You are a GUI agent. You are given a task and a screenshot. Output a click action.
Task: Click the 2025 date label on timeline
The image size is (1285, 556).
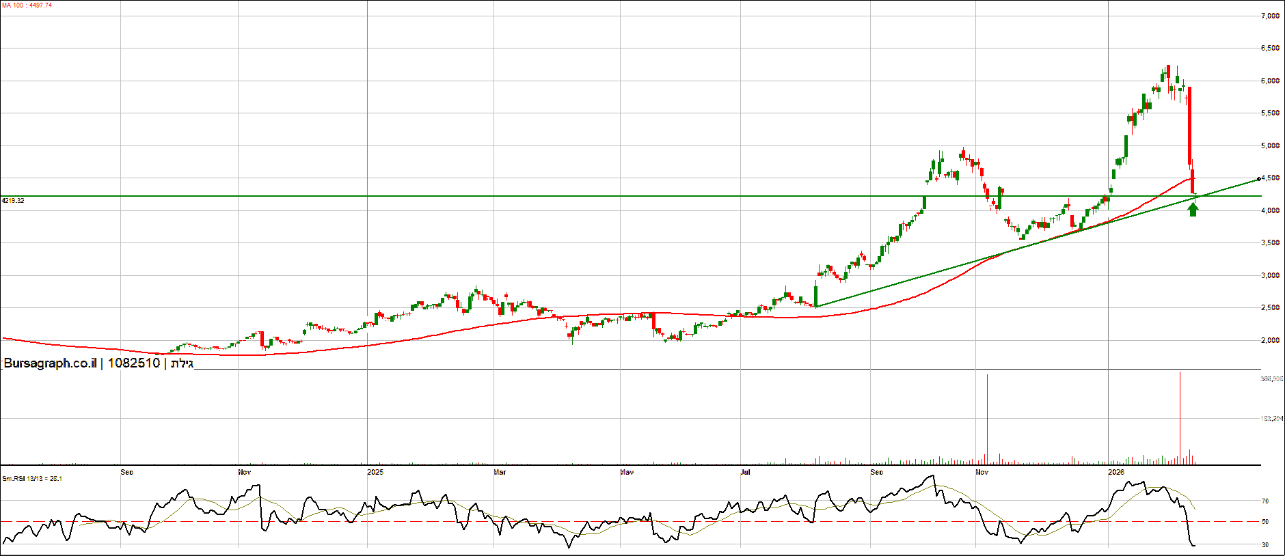[375, 472]
